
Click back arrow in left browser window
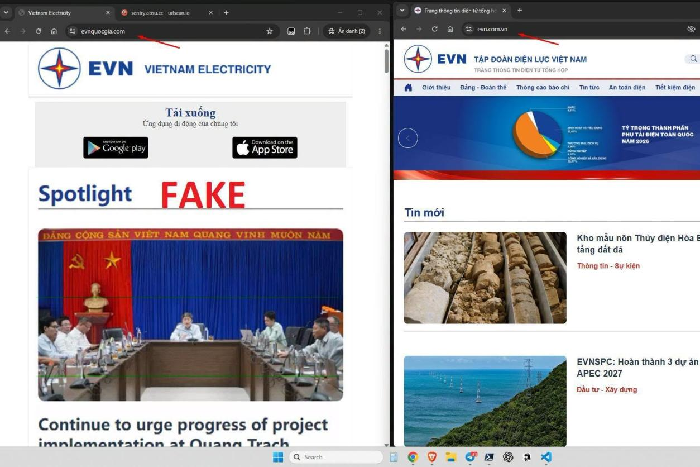[x=7, y=31]
